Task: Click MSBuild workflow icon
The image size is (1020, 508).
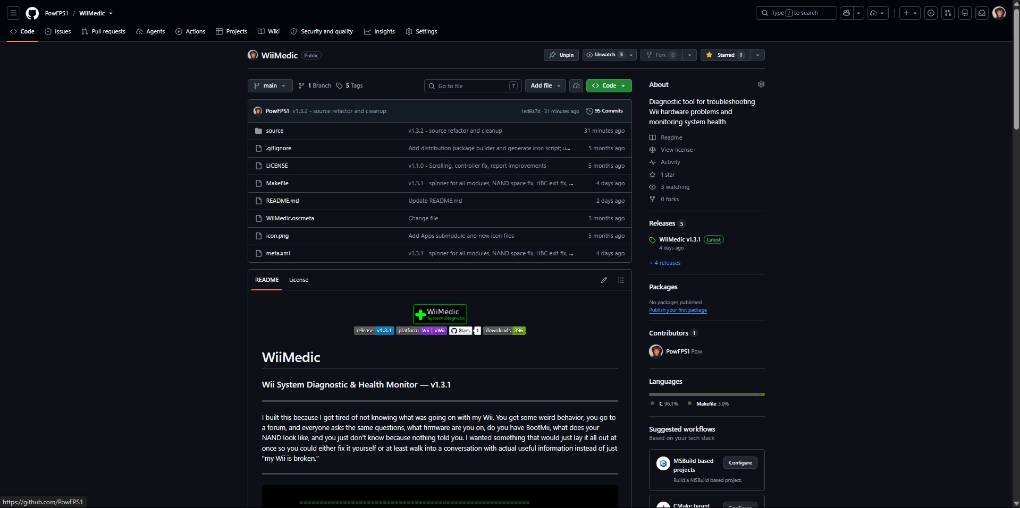Action: 663,463
